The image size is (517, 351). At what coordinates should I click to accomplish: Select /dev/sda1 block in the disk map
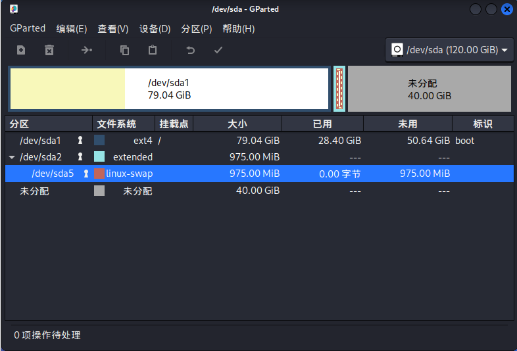[170, 89]
